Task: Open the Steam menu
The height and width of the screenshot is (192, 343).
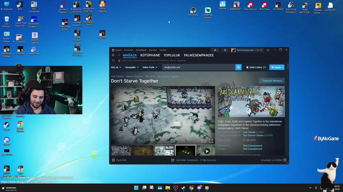Action: click(x=117, y=50)
